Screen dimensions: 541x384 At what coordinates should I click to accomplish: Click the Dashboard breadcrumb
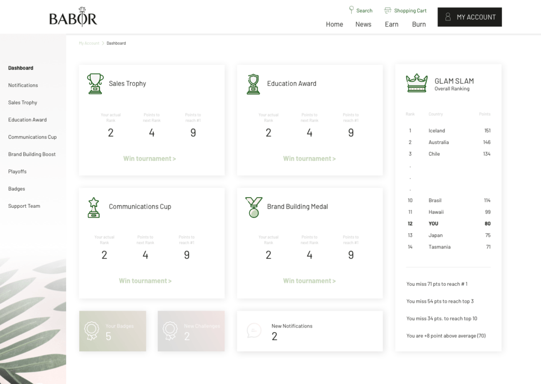pyautogui.click(x=116, y=43)
